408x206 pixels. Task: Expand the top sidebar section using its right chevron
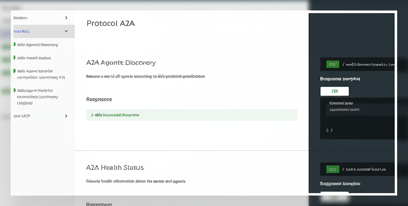pos(66,18)
